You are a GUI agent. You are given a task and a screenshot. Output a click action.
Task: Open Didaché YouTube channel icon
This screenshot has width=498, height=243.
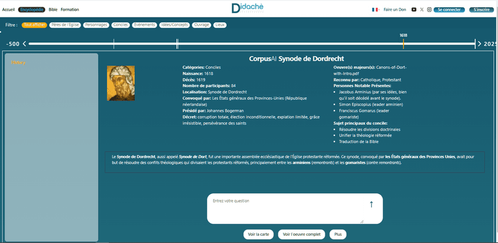pos(413,10)
